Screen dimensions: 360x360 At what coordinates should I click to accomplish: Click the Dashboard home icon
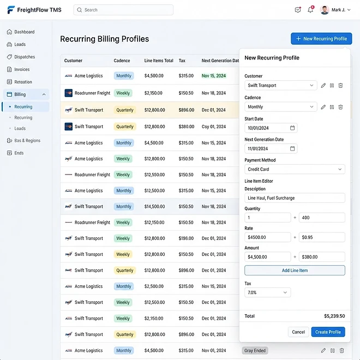(x=9, y=32)
